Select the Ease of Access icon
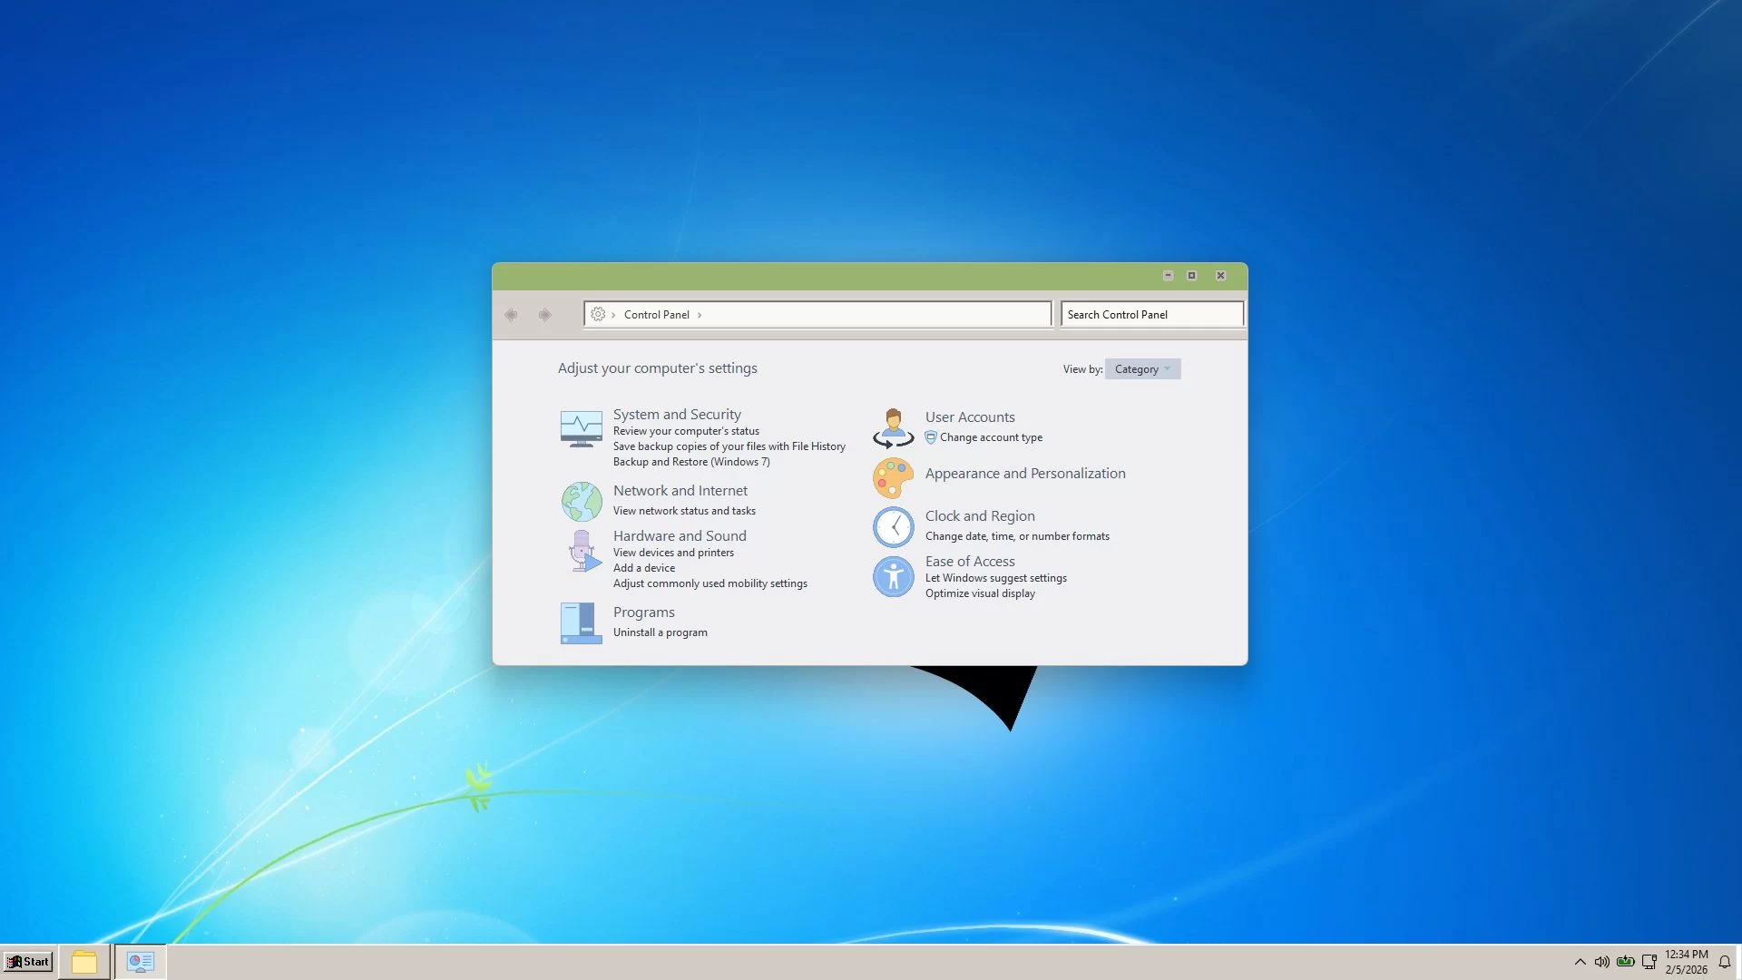 [x=893, y=576]
